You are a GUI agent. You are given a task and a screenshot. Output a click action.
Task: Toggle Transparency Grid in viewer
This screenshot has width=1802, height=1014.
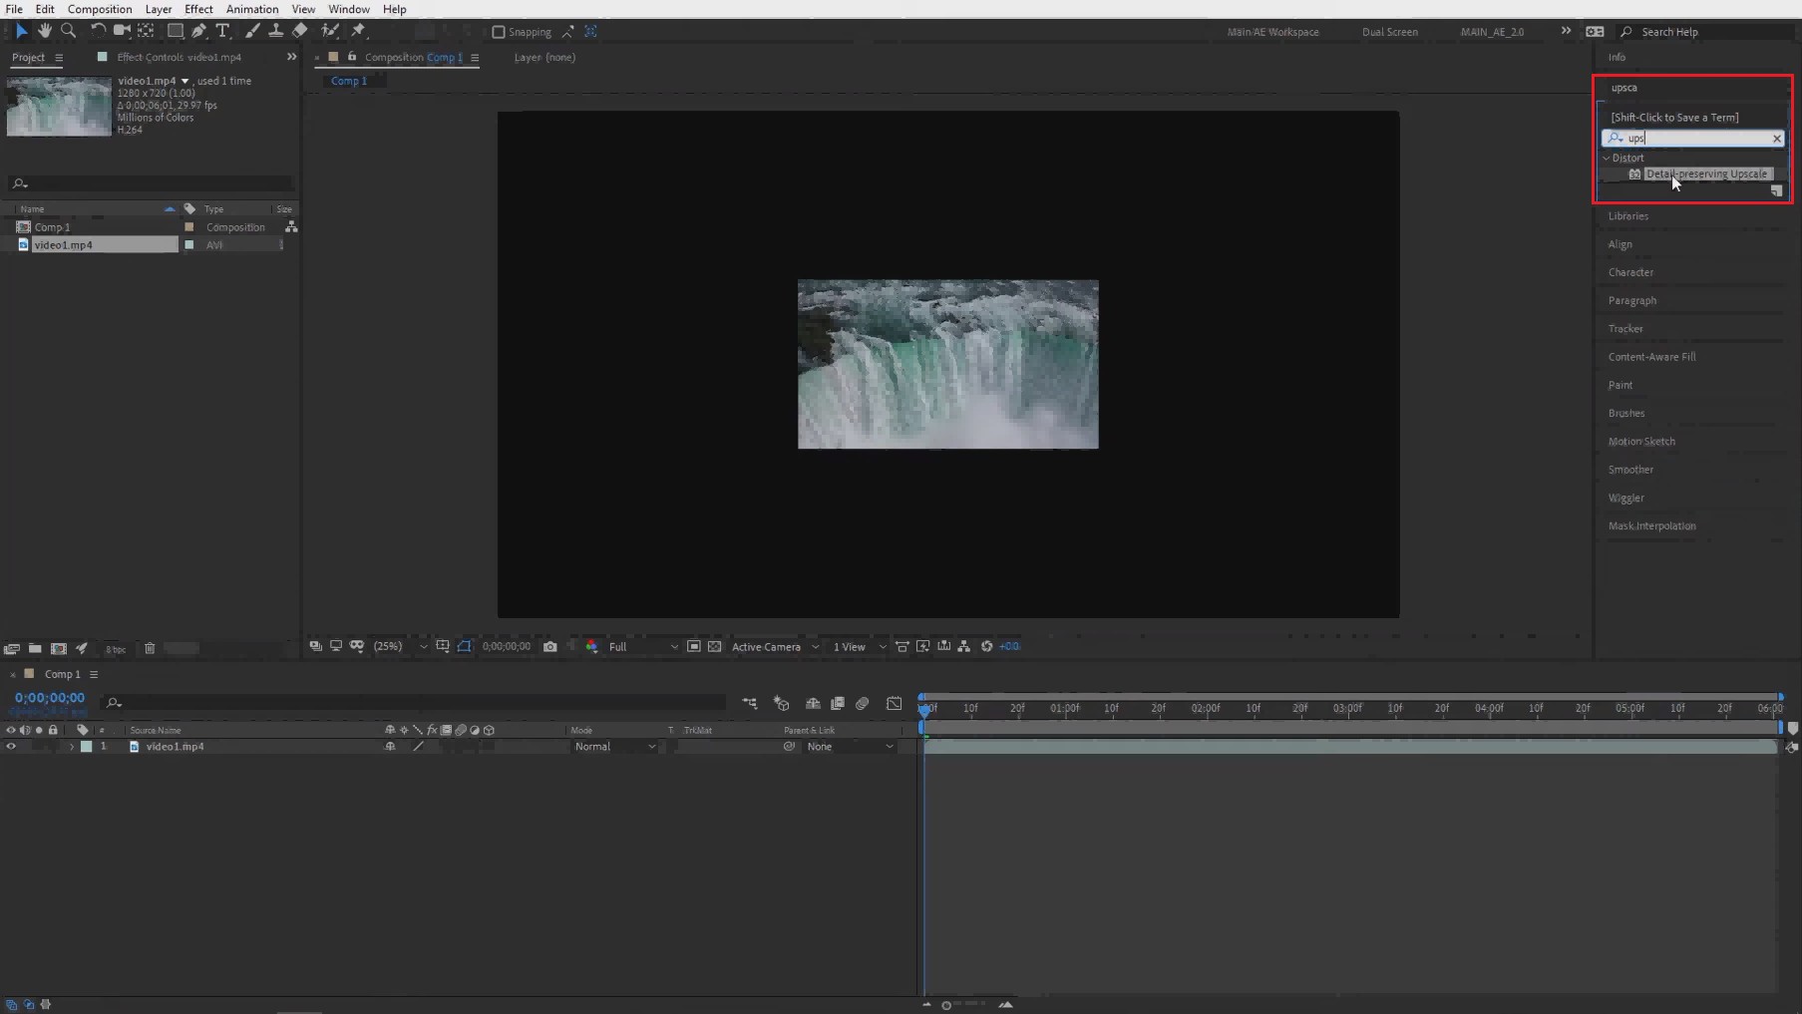(x=715, y=646)
